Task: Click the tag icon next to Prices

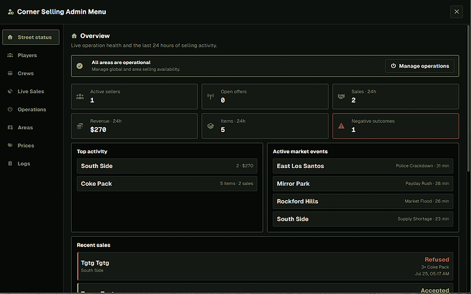Action: (x=10, y=145)
